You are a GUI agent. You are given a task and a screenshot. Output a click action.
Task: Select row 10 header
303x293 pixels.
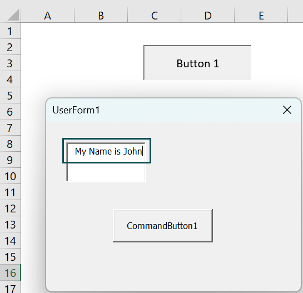(10, 176)
